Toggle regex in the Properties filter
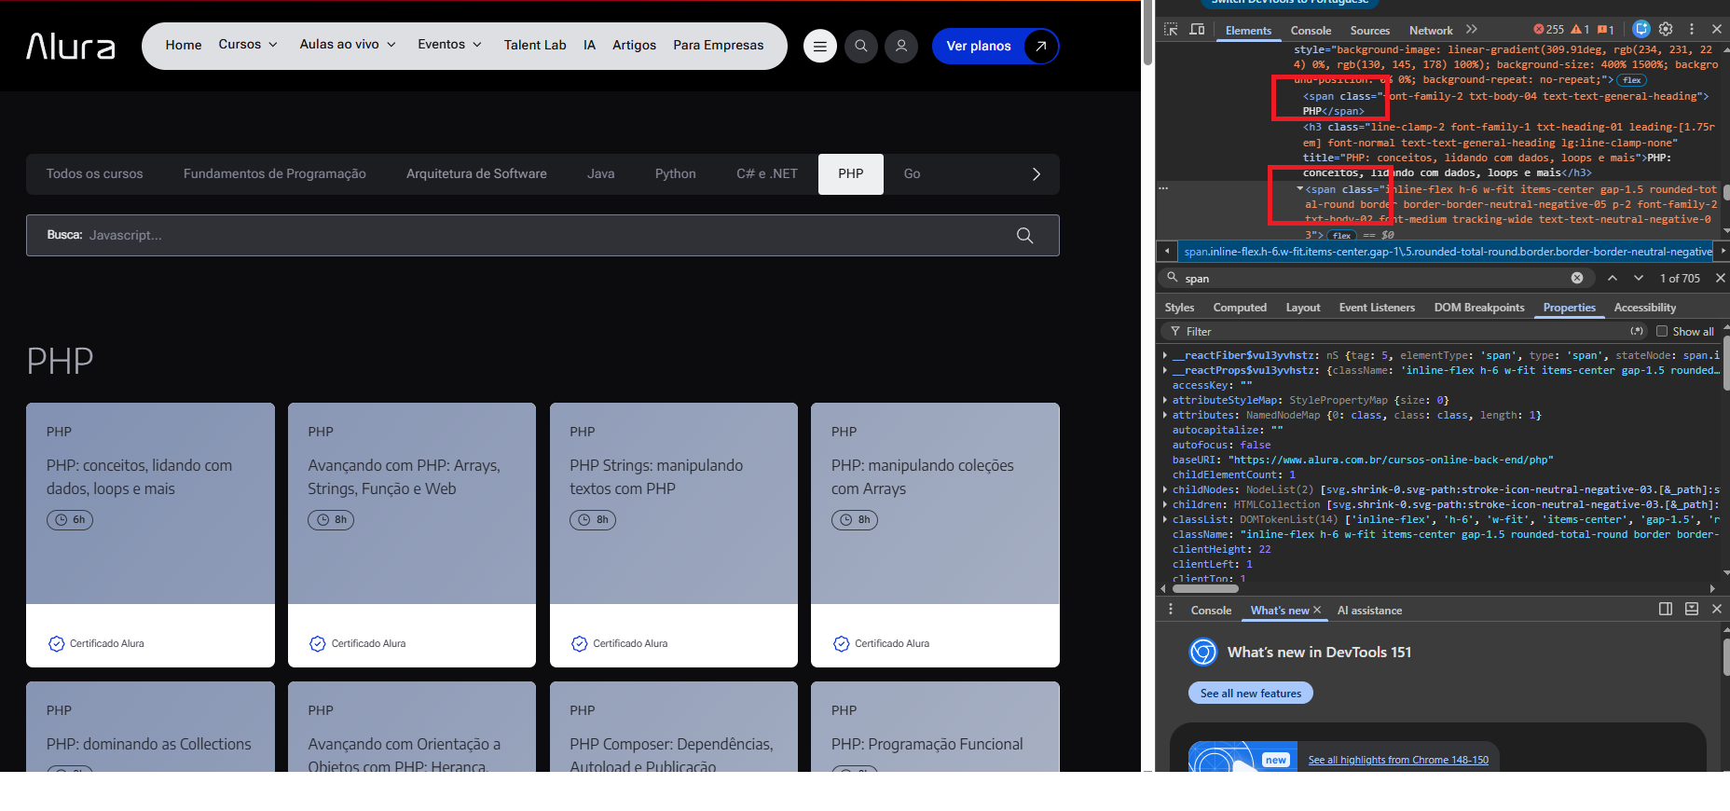Viewport: 1730px width, 811px height. (x=1637, y=331)
